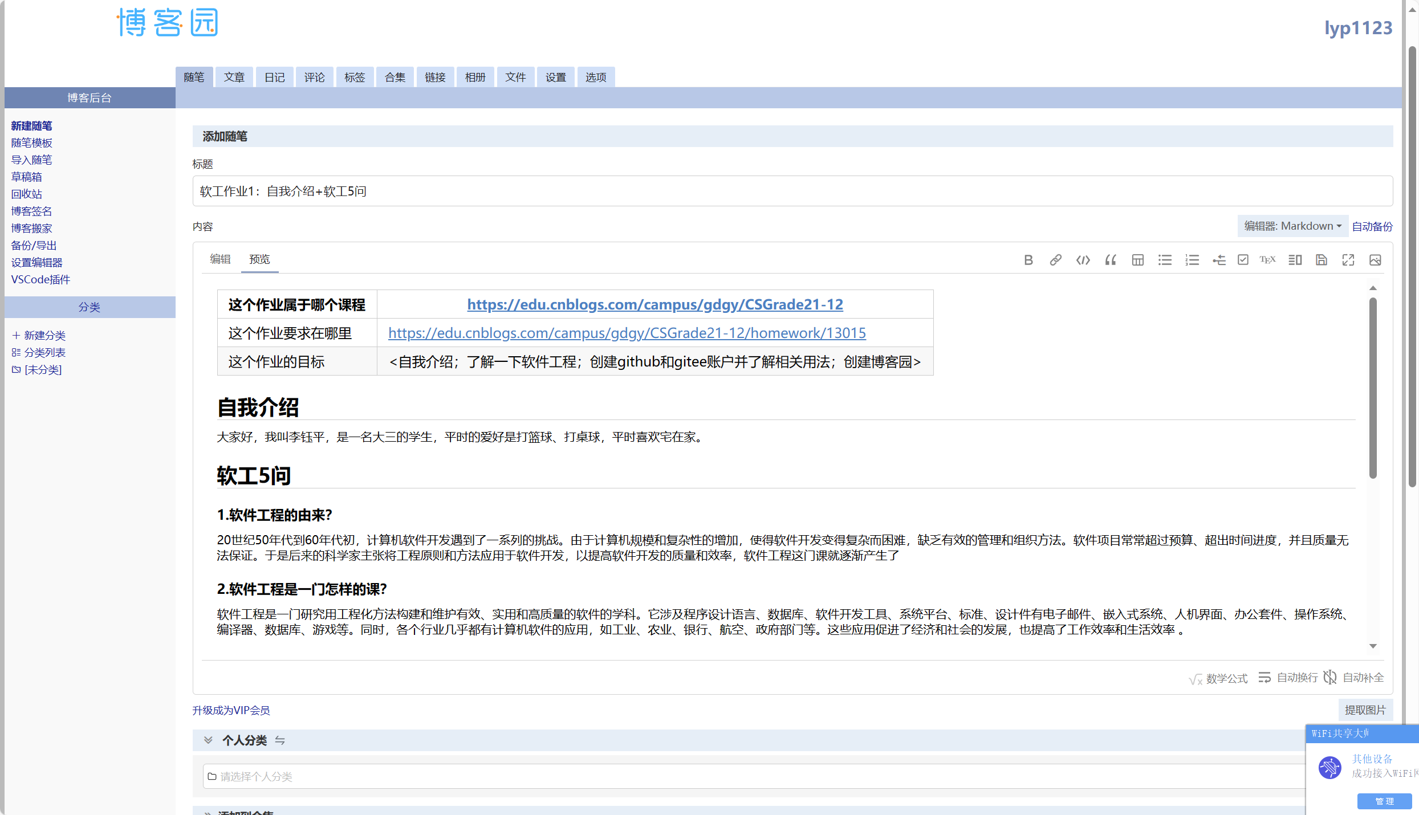
Task: Toggle the 自动补全 autocomplete option
Action: click(1353, 677)
